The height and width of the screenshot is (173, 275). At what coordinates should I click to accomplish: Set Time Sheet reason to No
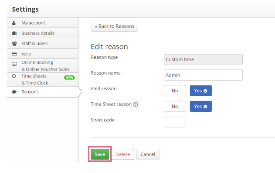pos(175,106)
